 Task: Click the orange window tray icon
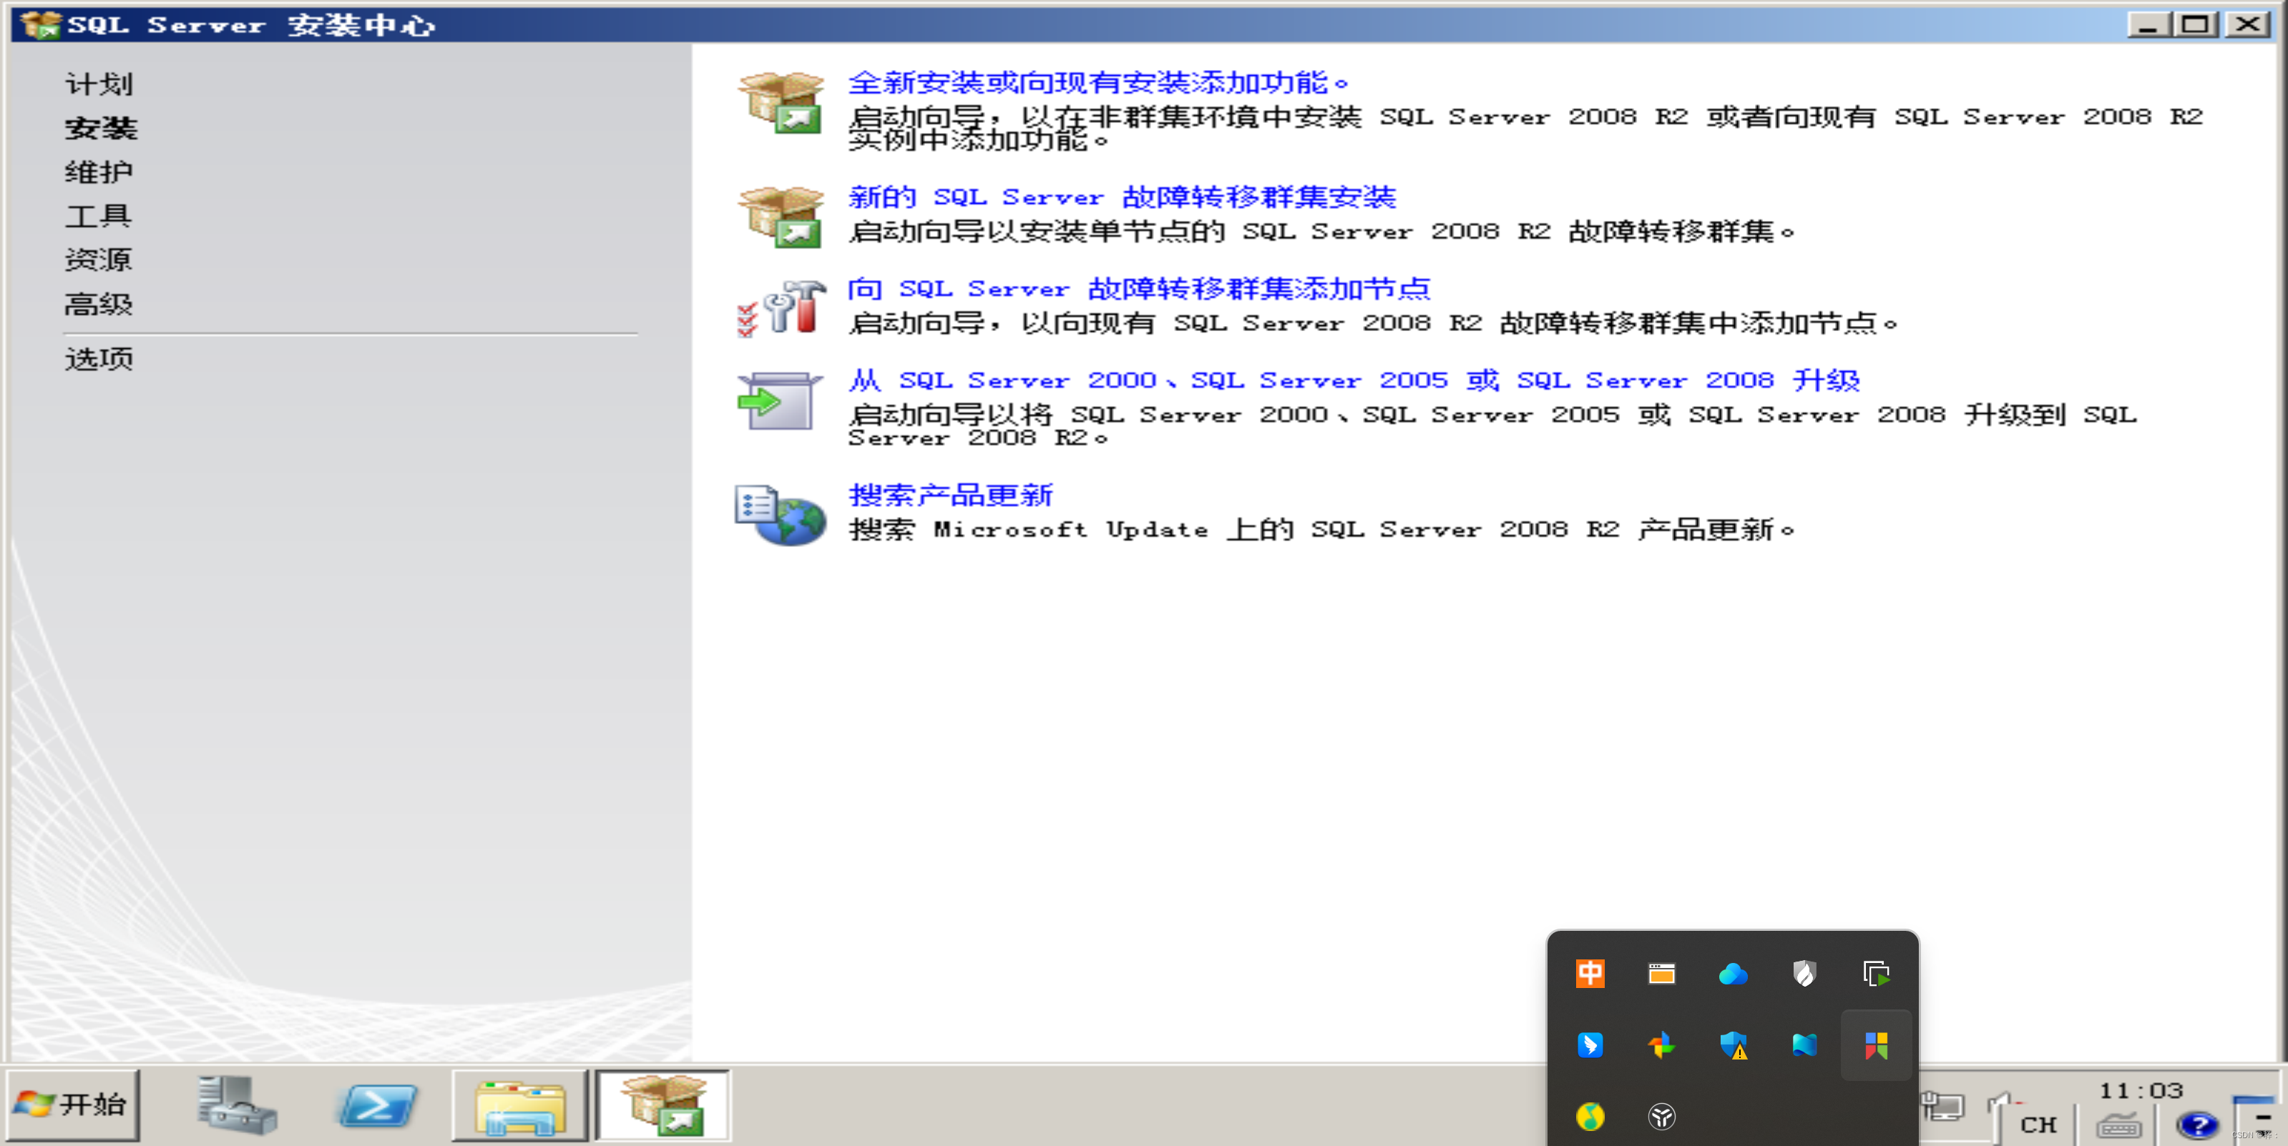[x=1662, y=974]
